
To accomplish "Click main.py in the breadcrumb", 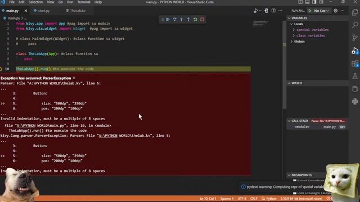I will click(x=13, y=18).
